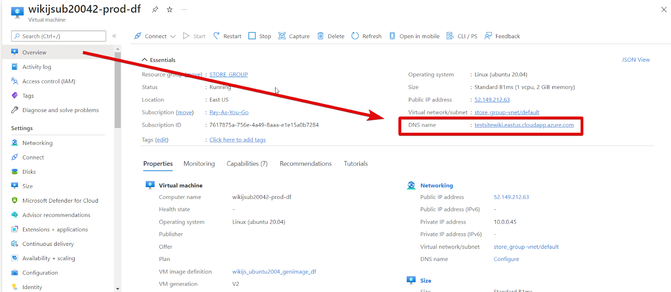Image resolution: width=671 pixels, height=292 pixels.
Task: Open Disks settings
Action: pos(29,172)
